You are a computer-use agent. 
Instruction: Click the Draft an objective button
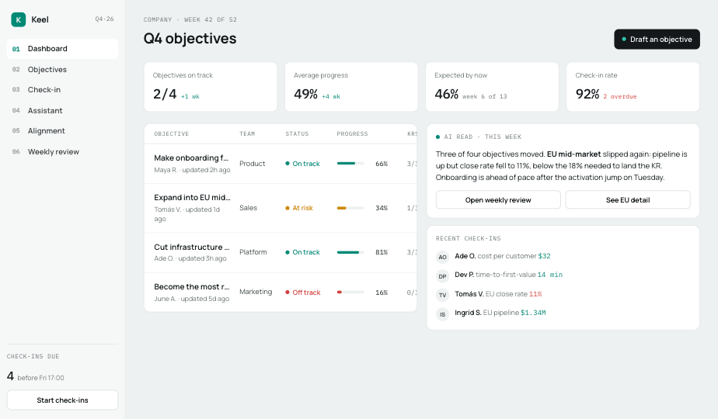click(657, 40)
